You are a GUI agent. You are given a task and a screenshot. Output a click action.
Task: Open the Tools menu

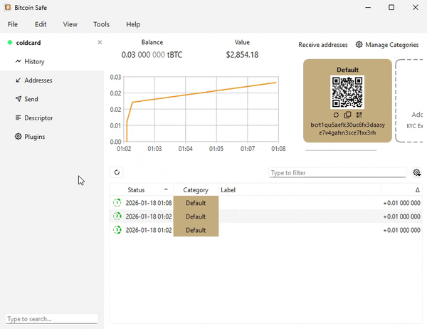click(x=101, y=24)
